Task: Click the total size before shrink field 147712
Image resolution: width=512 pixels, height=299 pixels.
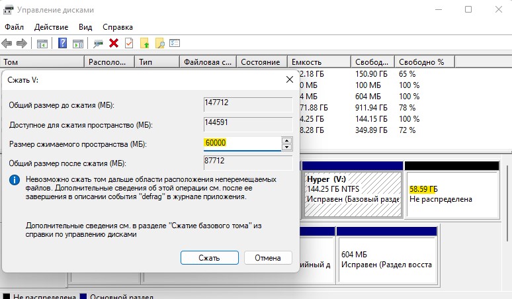Action: click(x=248, y=105)
